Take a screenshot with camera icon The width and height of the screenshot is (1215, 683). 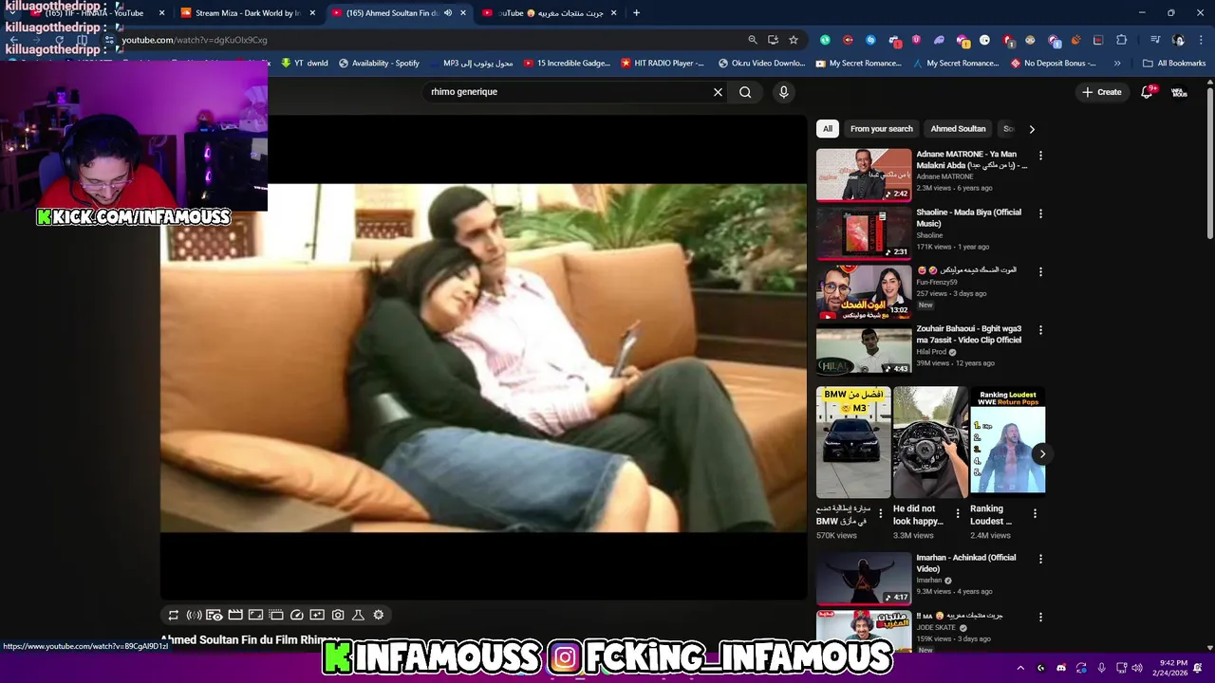(338, 615)
